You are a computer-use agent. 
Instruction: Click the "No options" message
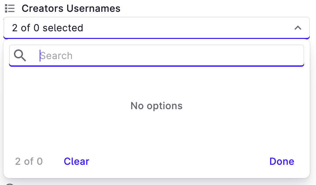(156, 106)
